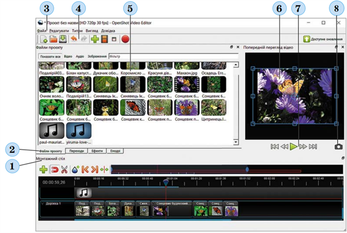The image size is (347, 233).
Task: Click the red Export Video button
Action: coord(126,39)
